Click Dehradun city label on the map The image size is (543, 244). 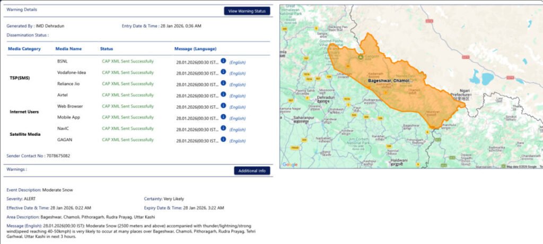click(326, 98)
